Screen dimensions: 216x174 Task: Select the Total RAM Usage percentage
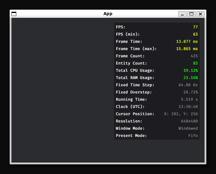190,78
